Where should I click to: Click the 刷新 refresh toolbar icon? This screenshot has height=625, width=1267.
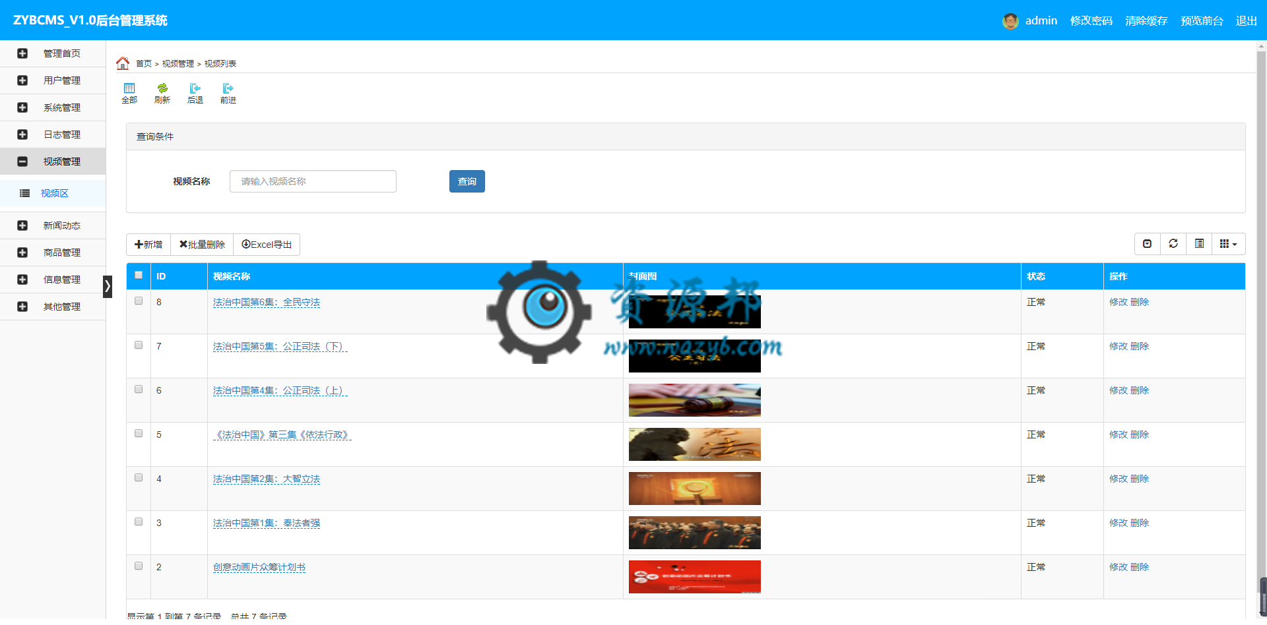(x=162, y=94)
